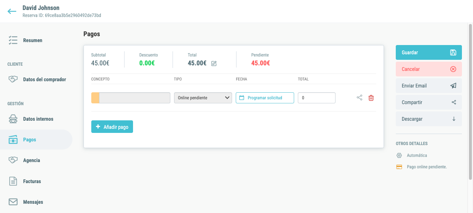The height and width of the screenshot is (213, 473).
Task: Click the Automática detail text
Action: (x=417, y=155)
